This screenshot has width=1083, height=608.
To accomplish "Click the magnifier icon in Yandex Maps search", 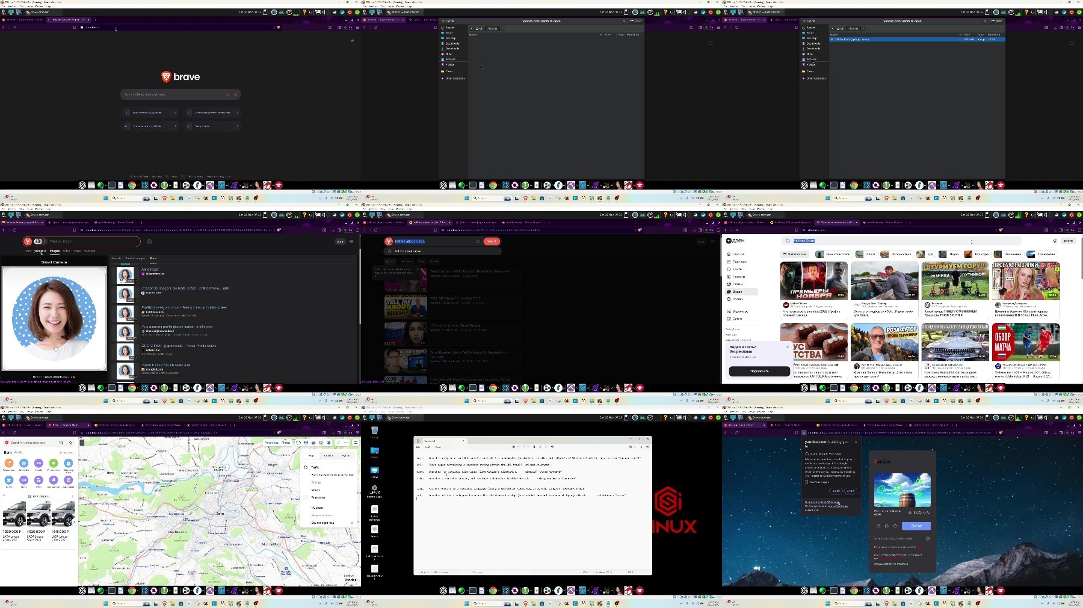I will (x=61, y=443).
